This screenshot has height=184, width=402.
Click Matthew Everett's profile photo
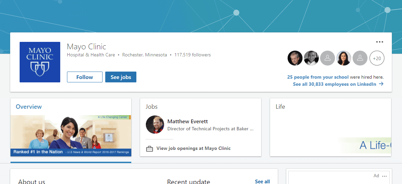pyautogui.click(x=155, y=125)
